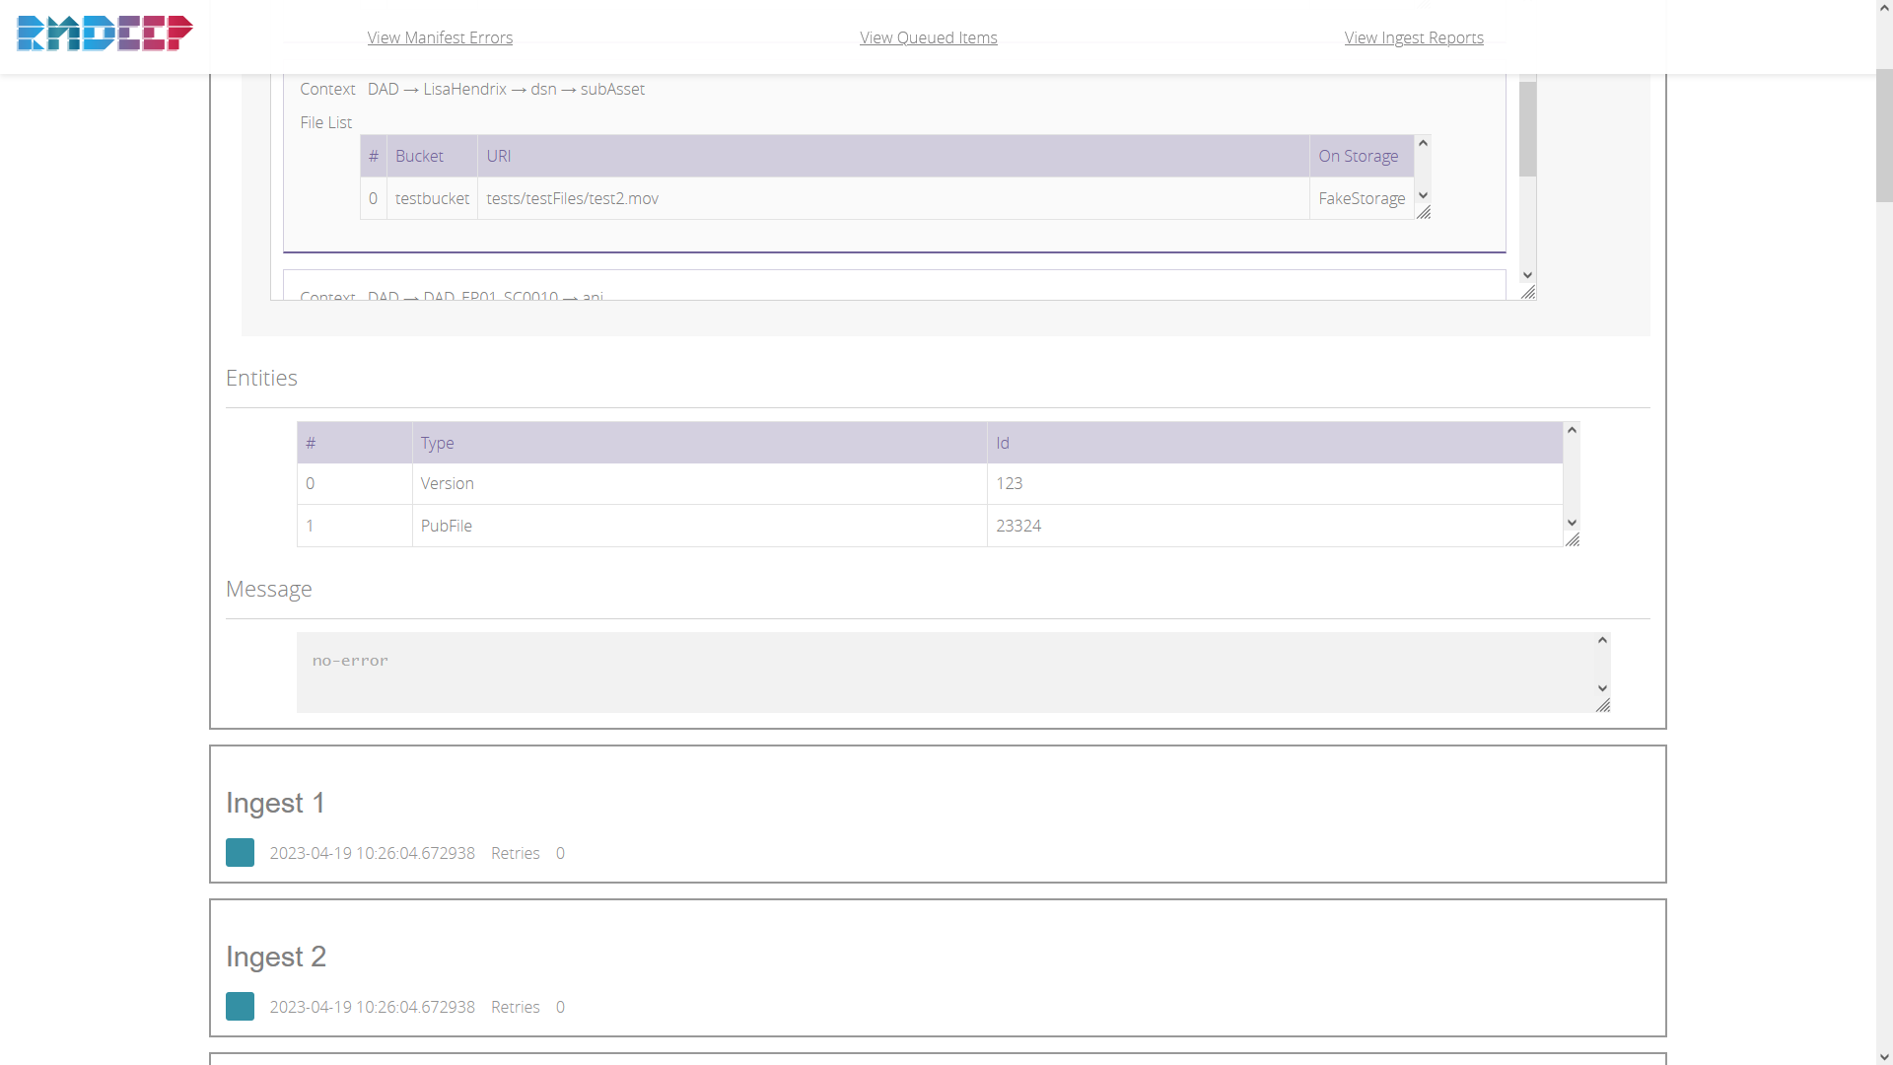This screenshot has width=1893, height=1065.
Task: Click Entities table scroll-down arrow
Action: (1572, 523)
